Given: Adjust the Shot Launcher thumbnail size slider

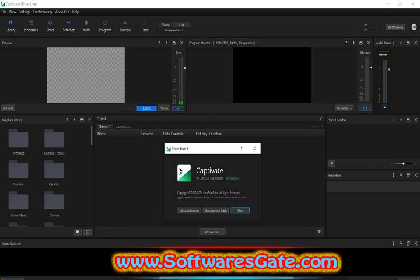Looking at the screenshot, I should click(404, 163).
